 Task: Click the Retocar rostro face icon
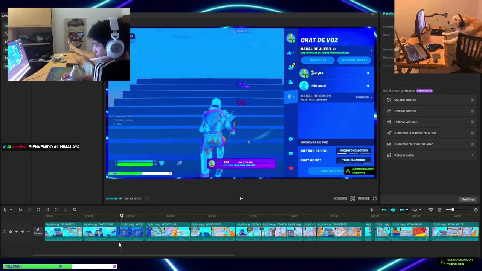point(389,155)
